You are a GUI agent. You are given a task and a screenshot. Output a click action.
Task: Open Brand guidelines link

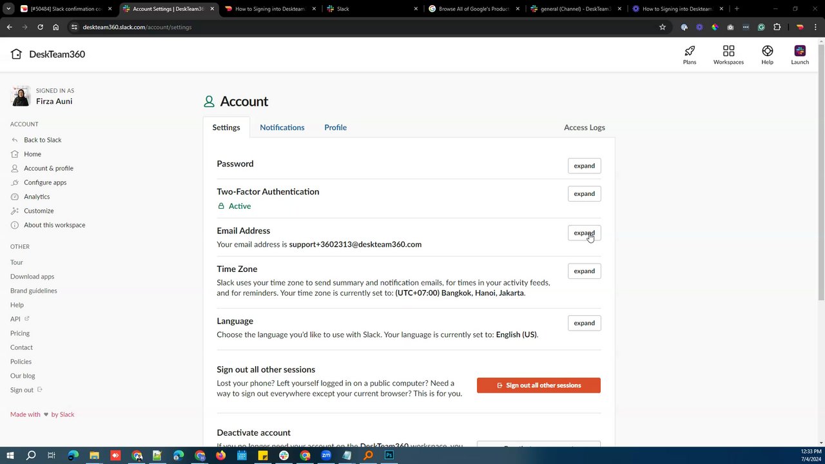pyautogui.click(x=34, y=291)
